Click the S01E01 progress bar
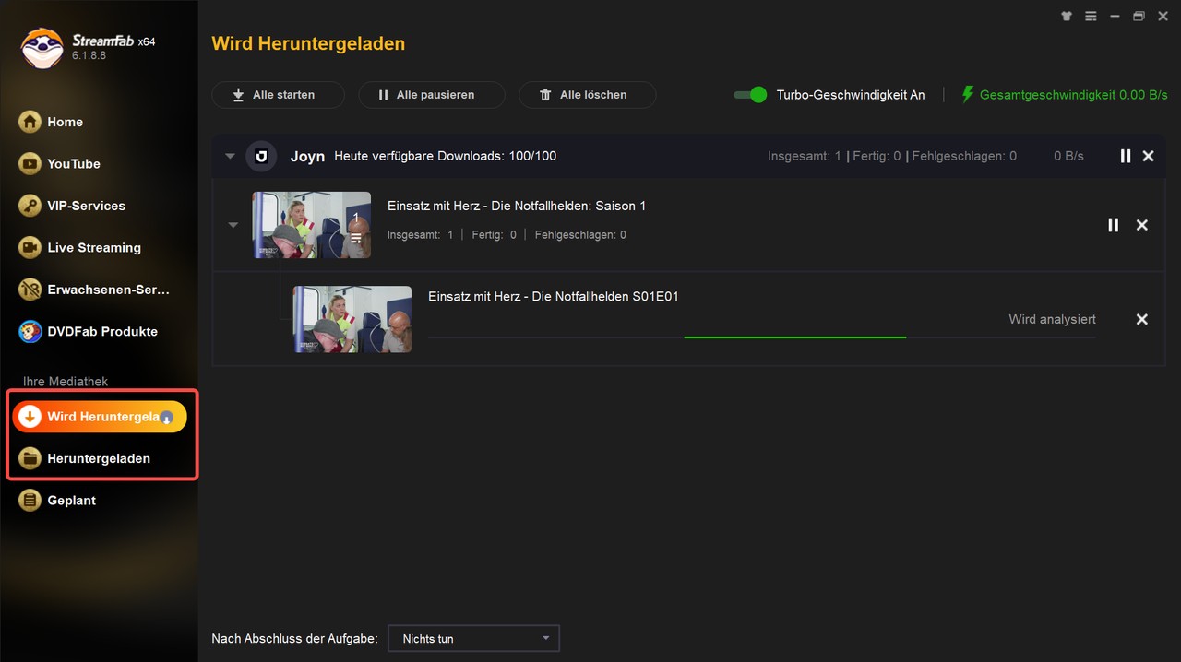Screen dimensions: 1181x662 pyautogui.click(x=762, y=337)
